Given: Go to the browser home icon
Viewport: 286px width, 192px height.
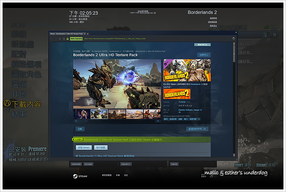Looking at the screenshot, I should point(64,39).
